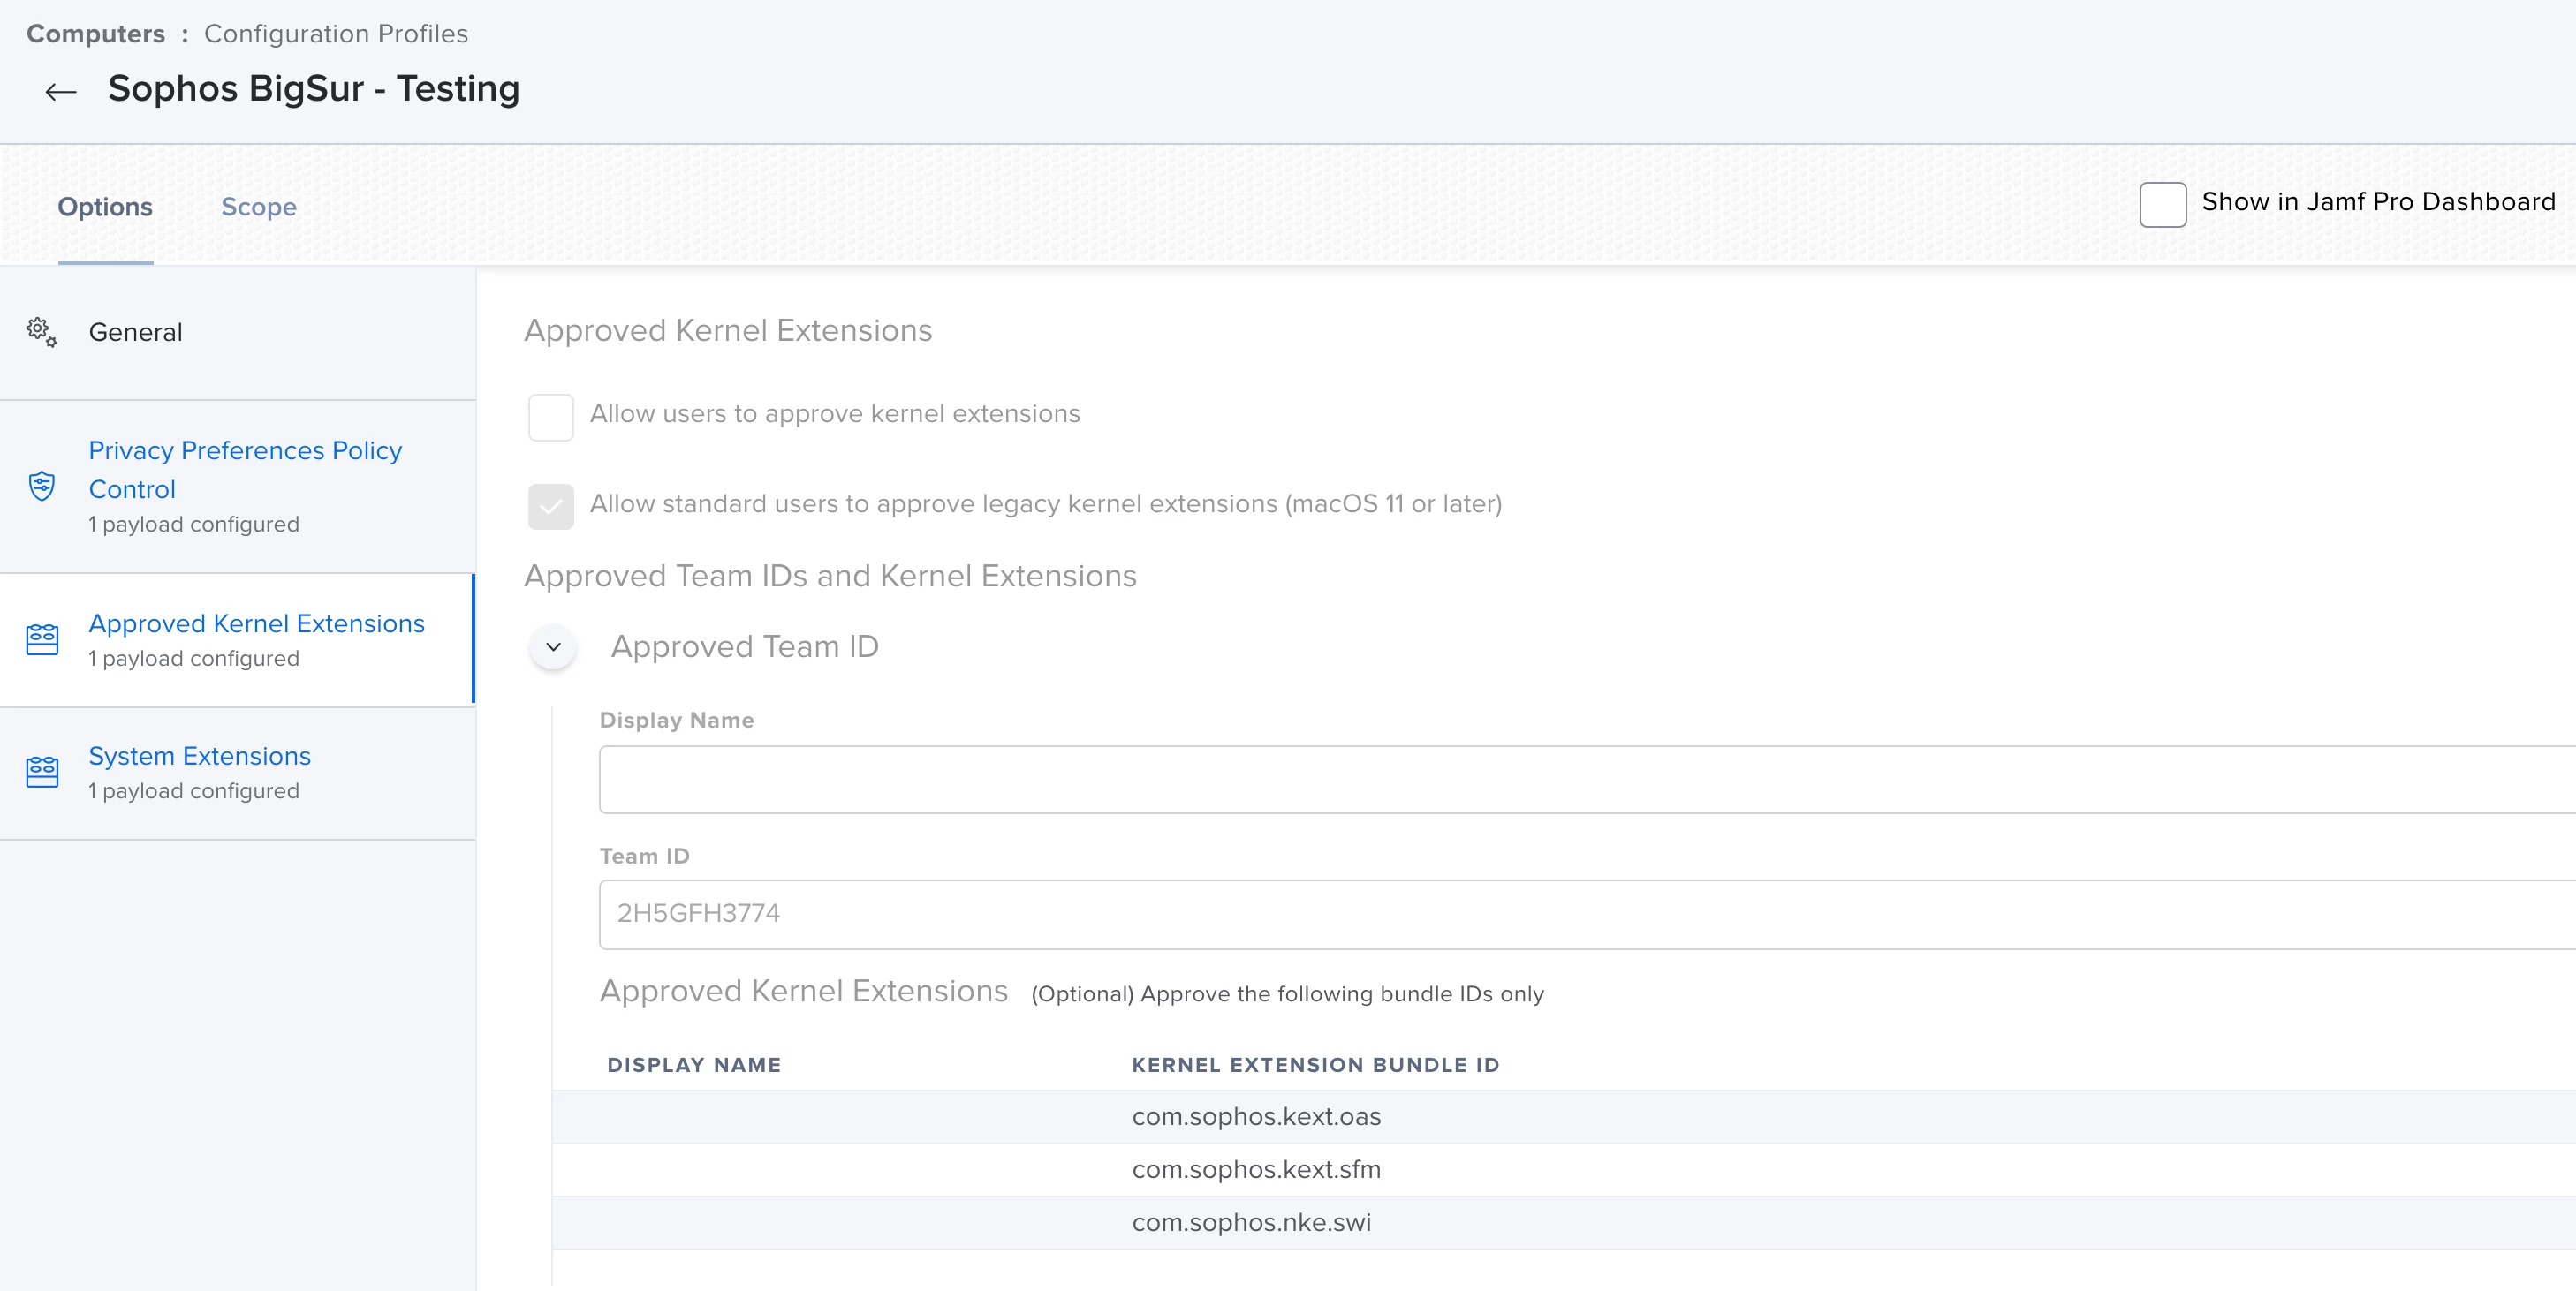
Task: Click the Team ID field with 2H5GFH3774
Action: [1587, 914]
